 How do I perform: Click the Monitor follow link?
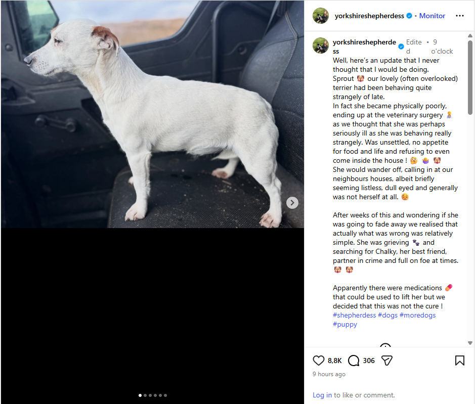(x=432, y=16)
